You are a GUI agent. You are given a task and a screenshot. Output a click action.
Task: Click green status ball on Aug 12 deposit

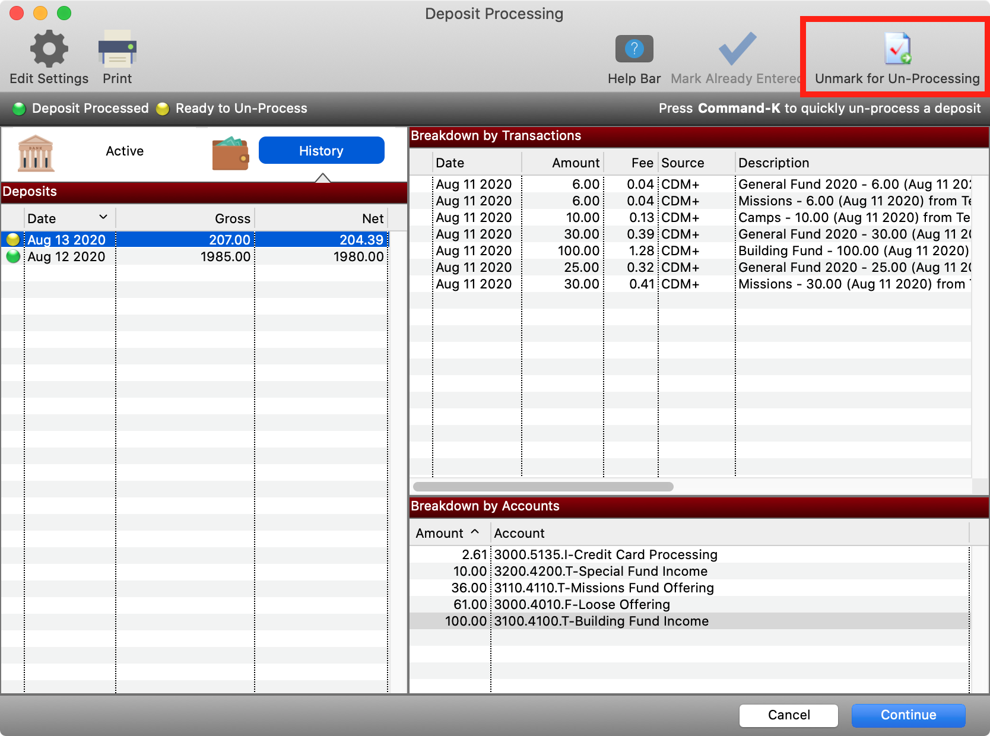(x=13, y=256)
